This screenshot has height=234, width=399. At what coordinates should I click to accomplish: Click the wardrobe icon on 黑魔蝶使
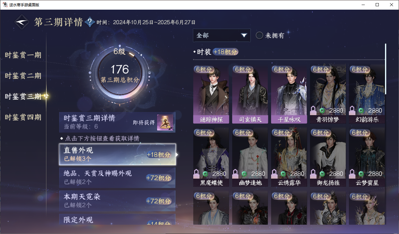click(196, 173)
